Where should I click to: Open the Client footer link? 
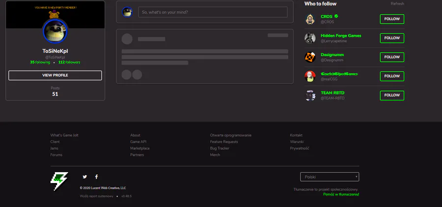(55, 142)
